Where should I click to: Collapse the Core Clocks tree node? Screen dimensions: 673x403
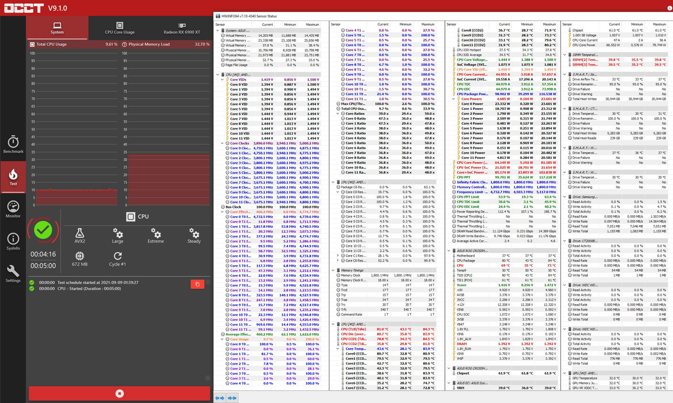tap(222, 143)
